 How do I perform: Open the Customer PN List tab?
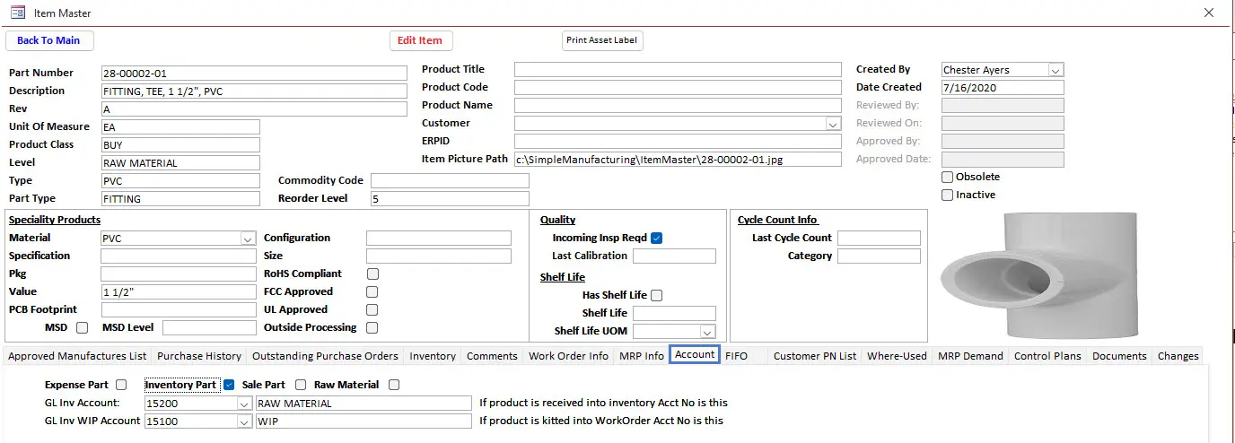click(x=815, y=356)
